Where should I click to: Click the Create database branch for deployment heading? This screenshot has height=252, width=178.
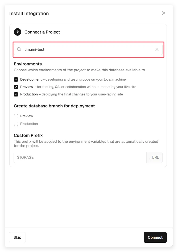tap(54, 106)
